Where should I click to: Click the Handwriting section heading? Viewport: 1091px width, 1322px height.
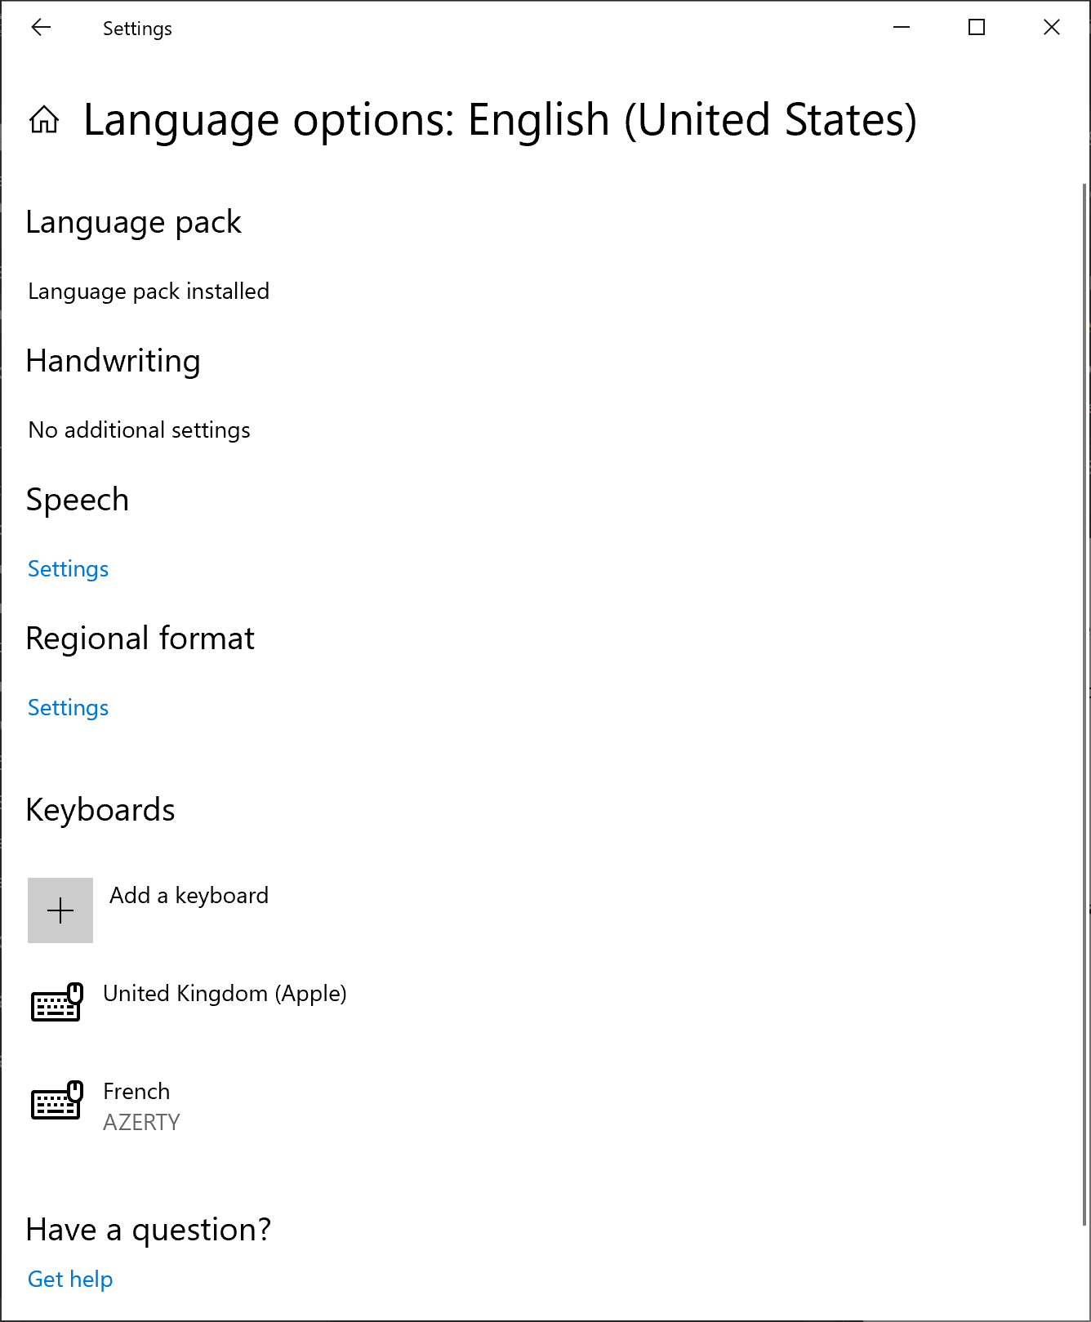pos(114,361)
